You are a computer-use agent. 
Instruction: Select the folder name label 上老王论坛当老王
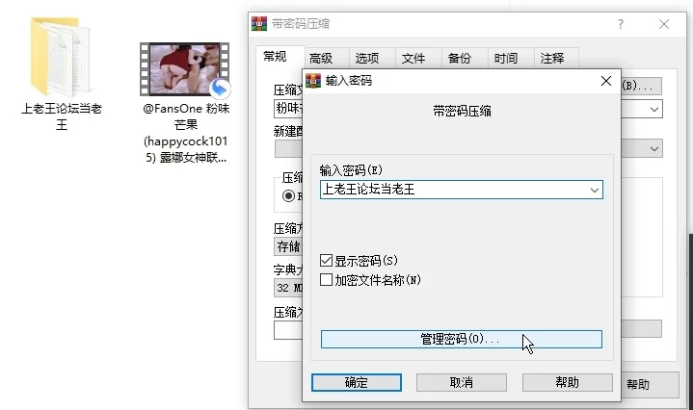tap(62, 116)
